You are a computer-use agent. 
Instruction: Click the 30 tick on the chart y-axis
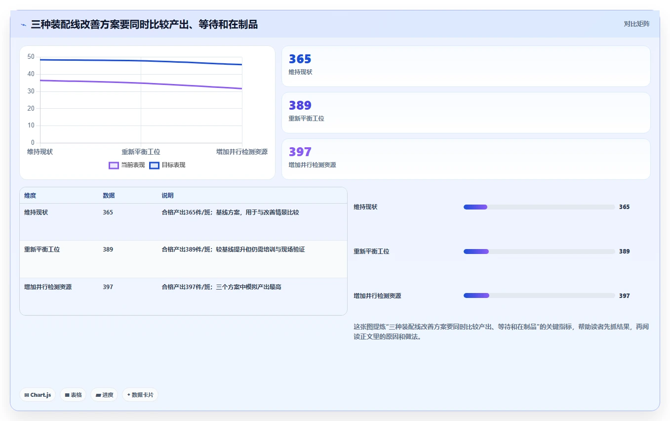click(31, 91)
